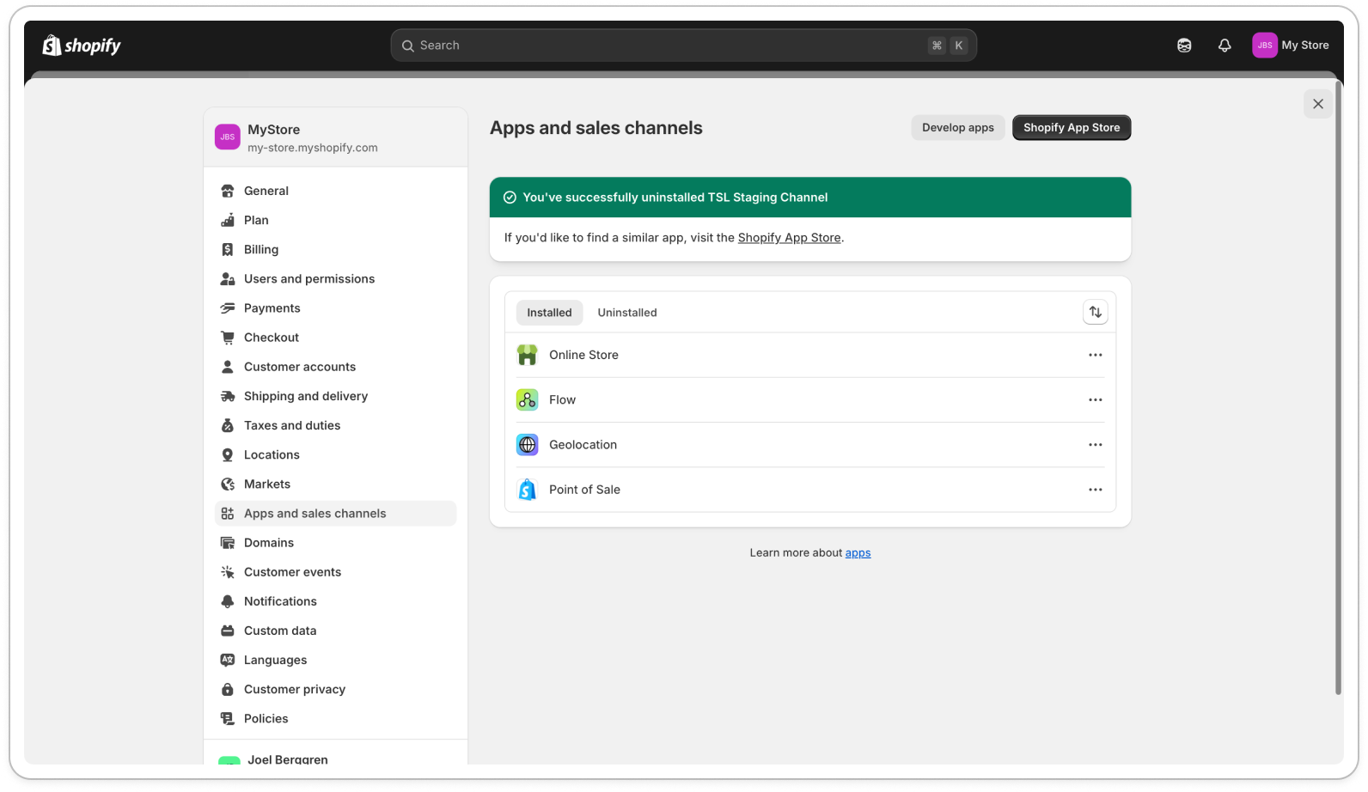
Task: Open the My Store account menu
Action: click(1291, 46)
